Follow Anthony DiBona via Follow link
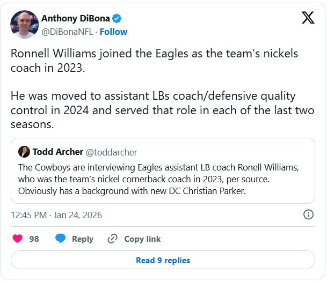This screenshot has width=327, height=282. (113, 32)
